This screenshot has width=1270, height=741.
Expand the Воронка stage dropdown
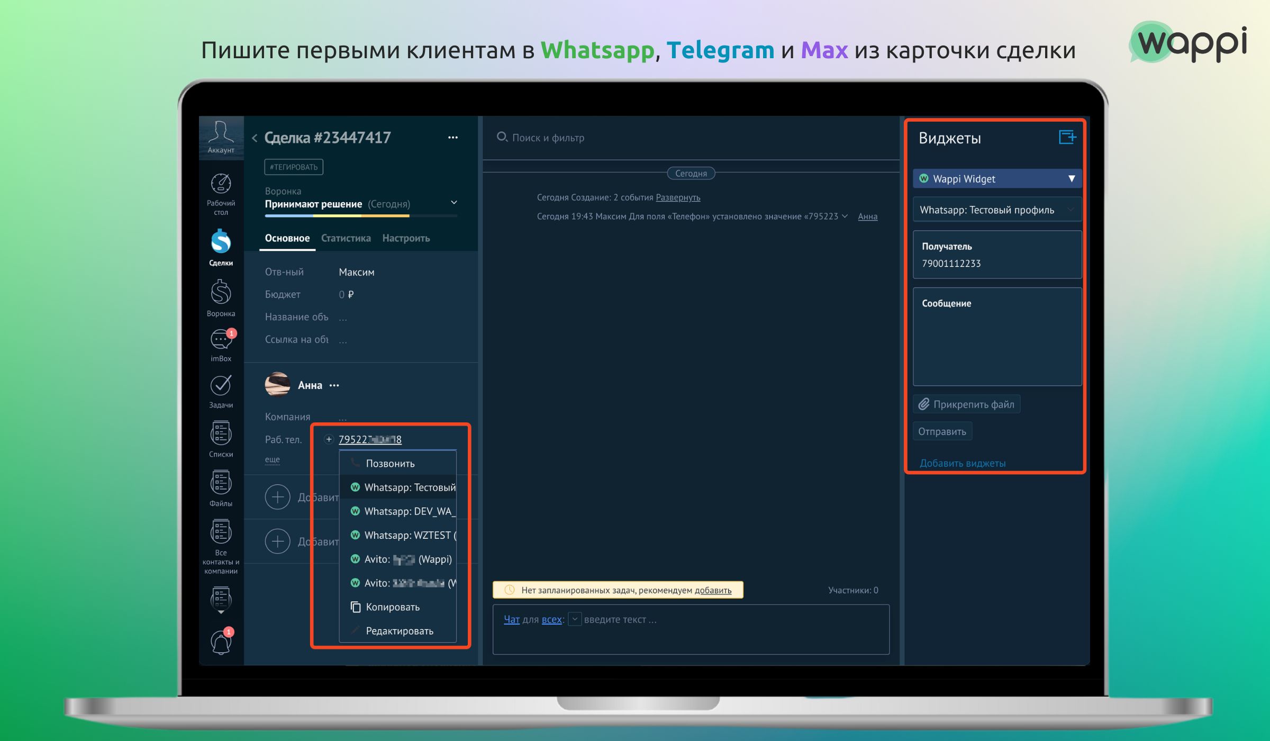pyautogui.click(x=453, y=203)
